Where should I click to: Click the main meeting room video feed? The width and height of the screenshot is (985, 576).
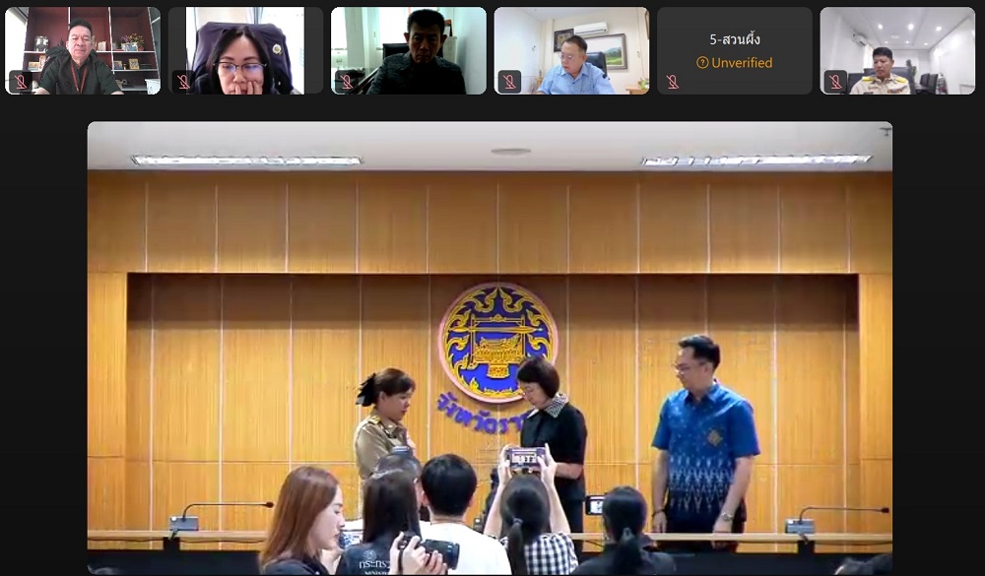(x=490, y=348)
